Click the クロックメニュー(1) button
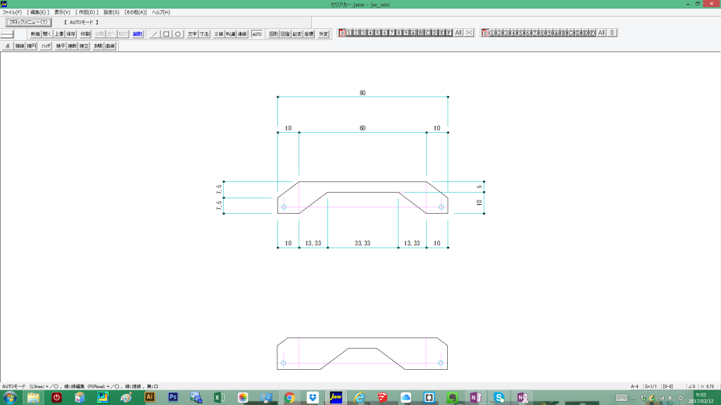 coord(27,22)
